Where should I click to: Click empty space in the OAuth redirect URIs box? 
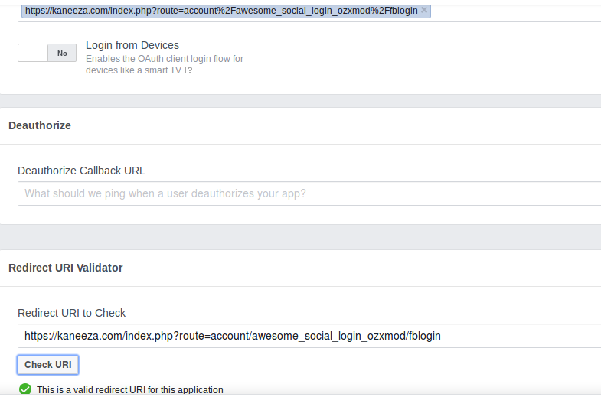(x=513, y=11)
